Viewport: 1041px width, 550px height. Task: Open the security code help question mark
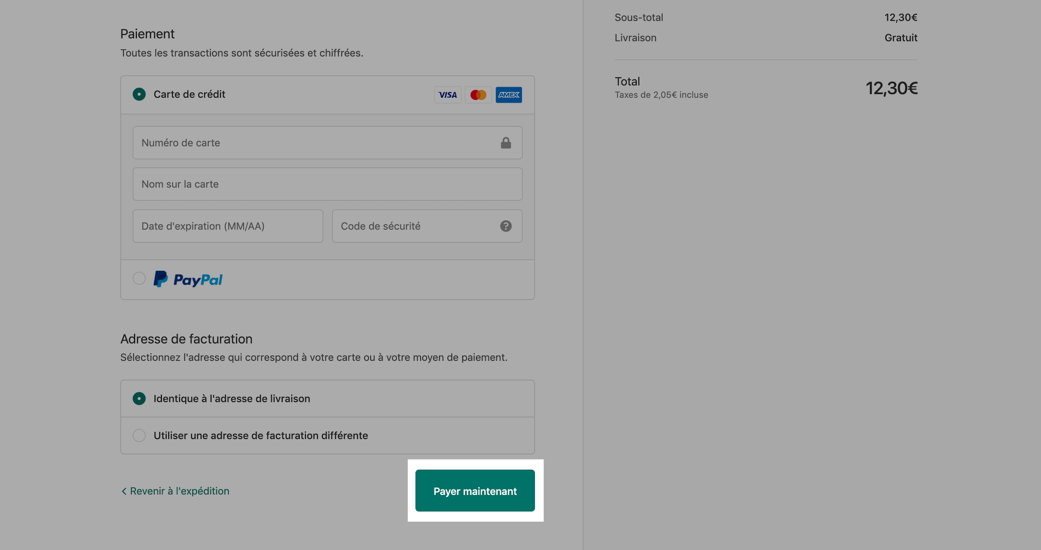(506, 226)
